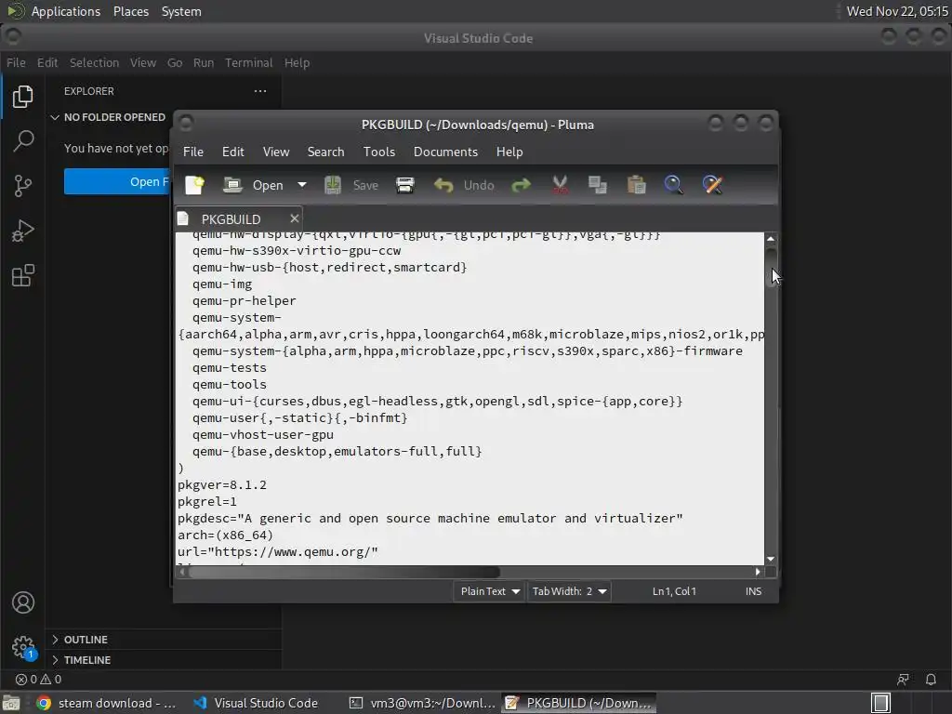
Task: Click the Find and Replace icon in Pluma
Action: click(x=712, y=185)
